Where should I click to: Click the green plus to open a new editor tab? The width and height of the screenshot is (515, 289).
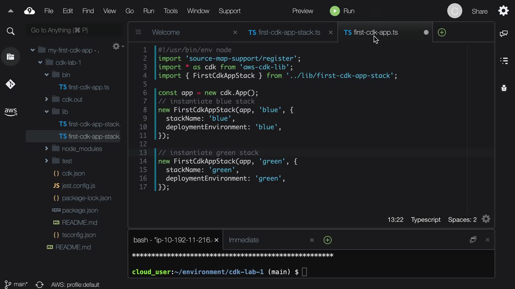tap(442, 32)
